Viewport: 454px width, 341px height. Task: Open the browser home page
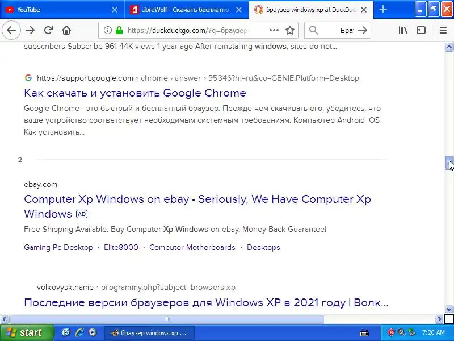66,30
